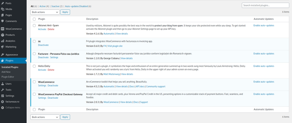Viewport: 292px width, 123px height.
Task: Check the Hello Dolly plugin checkbox
Action: click(34, 66)
